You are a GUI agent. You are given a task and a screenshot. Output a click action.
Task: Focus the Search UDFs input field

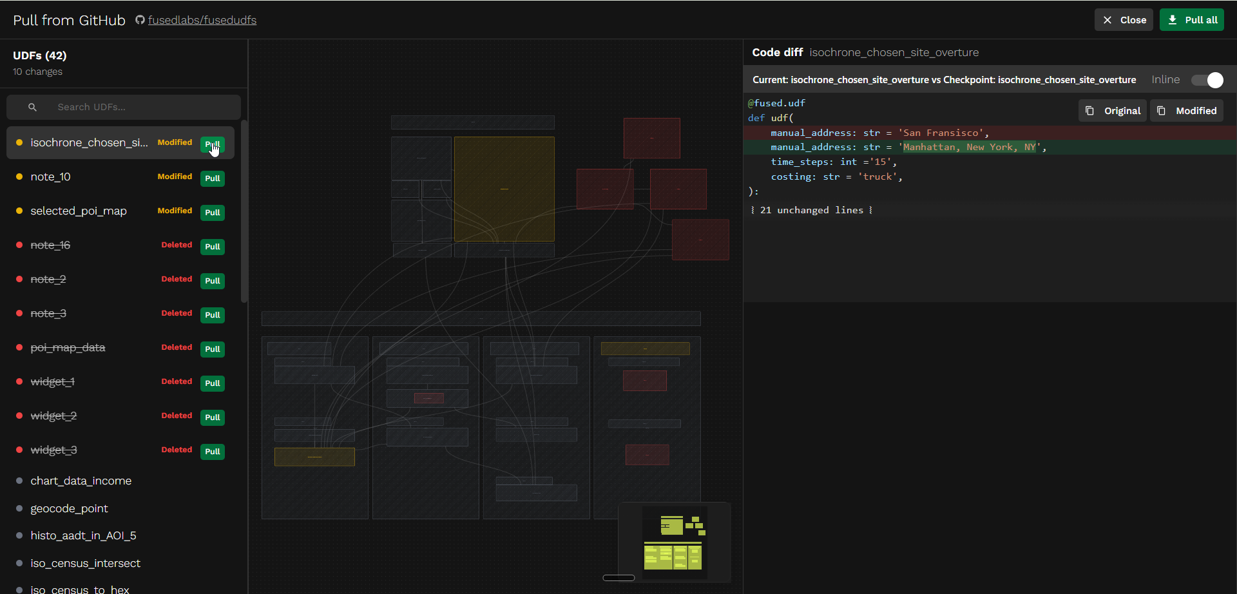pyautogui.click(x=124, y=107)
